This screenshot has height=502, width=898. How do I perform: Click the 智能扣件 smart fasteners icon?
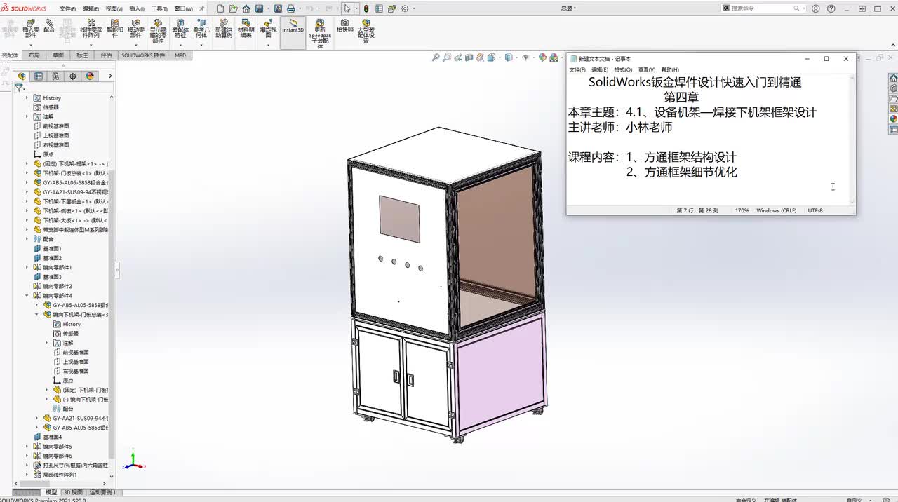(115, 29)
